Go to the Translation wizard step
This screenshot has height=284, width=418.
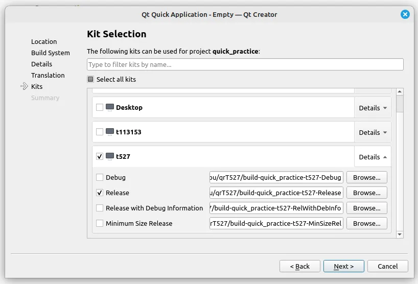48,75
